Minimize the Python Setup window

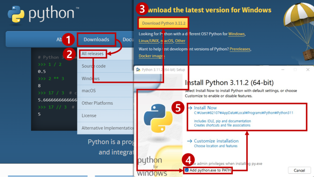coord(283,69)
